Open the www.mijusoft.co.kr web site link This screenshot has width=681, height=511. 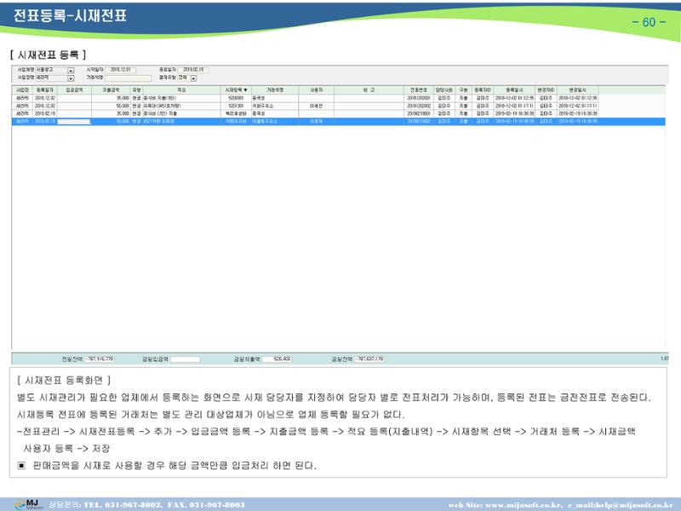pos(523,505)
